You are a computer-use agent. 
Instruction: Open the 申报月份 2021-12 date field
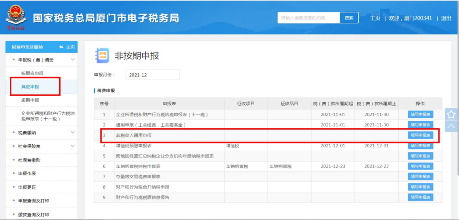click(x=153, y=75)
